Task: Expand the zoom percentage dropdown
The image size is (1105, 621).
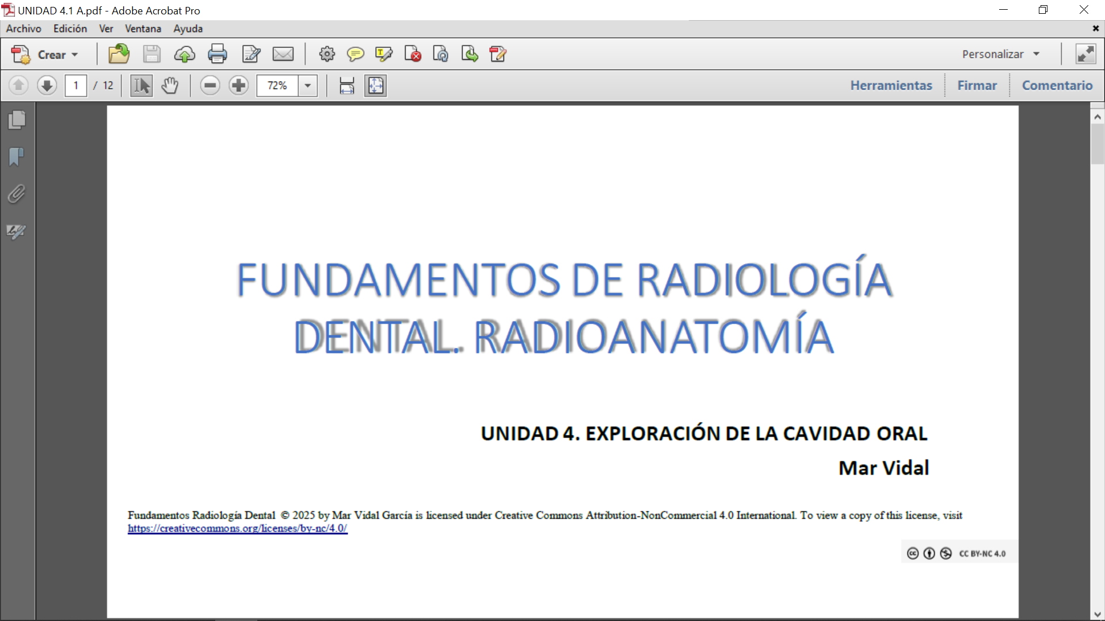Action: [x=308, y=86]
